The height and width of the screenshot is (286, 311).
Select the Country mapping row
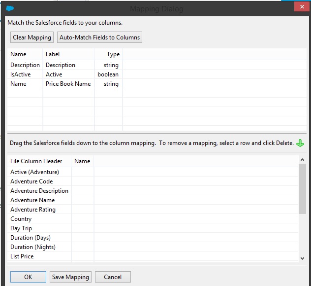click(21, 219)
